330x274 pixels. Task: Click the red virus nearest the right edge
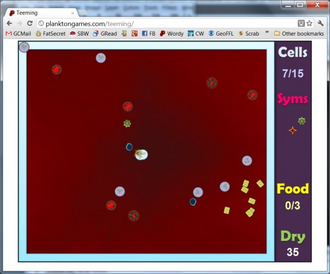tap(252, 95)
